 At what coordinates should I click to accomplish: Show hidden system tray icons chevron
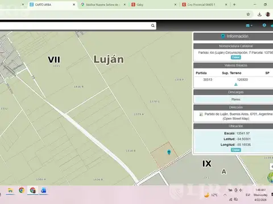(x=225, y=195)
